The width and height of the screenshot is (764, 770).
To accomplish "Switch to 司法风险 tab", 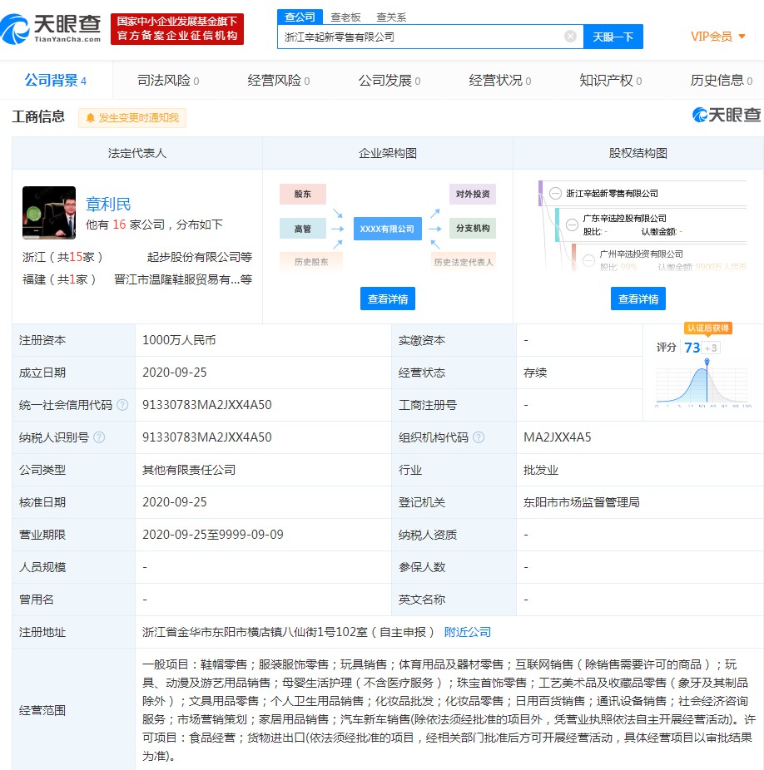I will [x=167, y=81].
